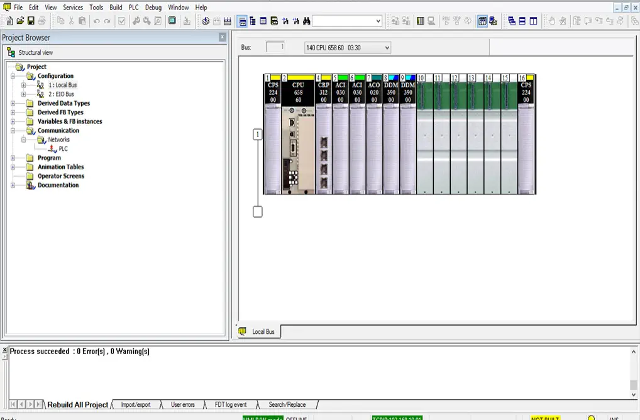The image size is (640, 420).
Task: Click the Save project toolbar icon
Action: point(30,21)
